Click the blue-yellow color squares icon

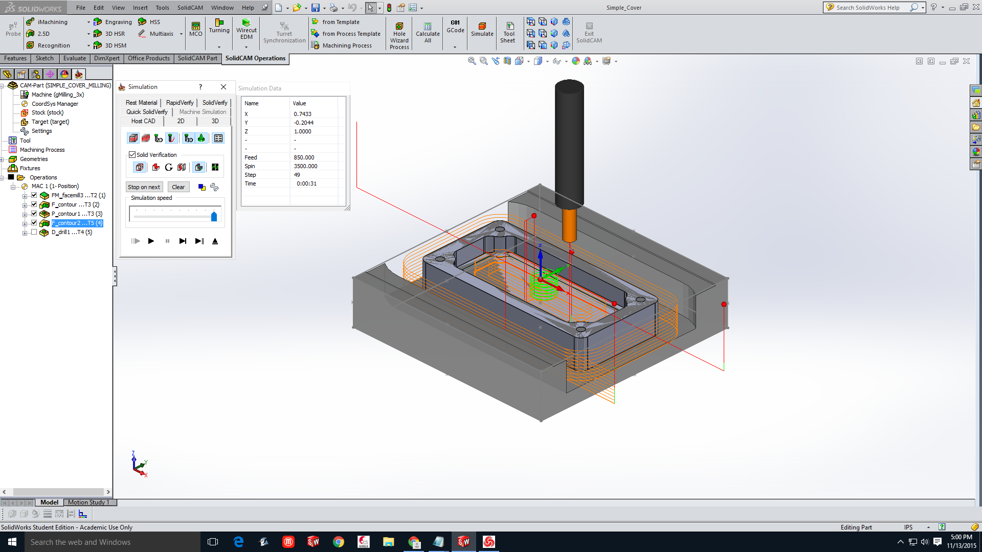202,187
